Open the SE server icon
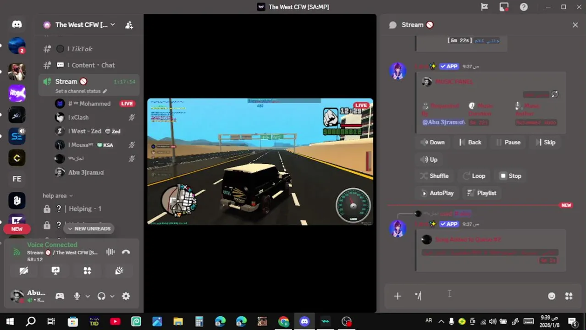The height and width of the screenshot is (330, 586). click(17, 136)
